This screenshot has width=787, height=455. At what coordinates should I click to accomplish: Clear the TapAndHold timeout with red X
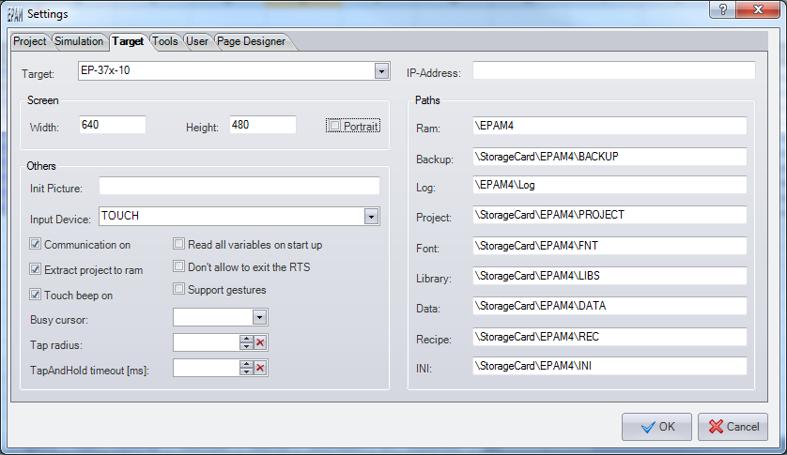coord(260,368)
